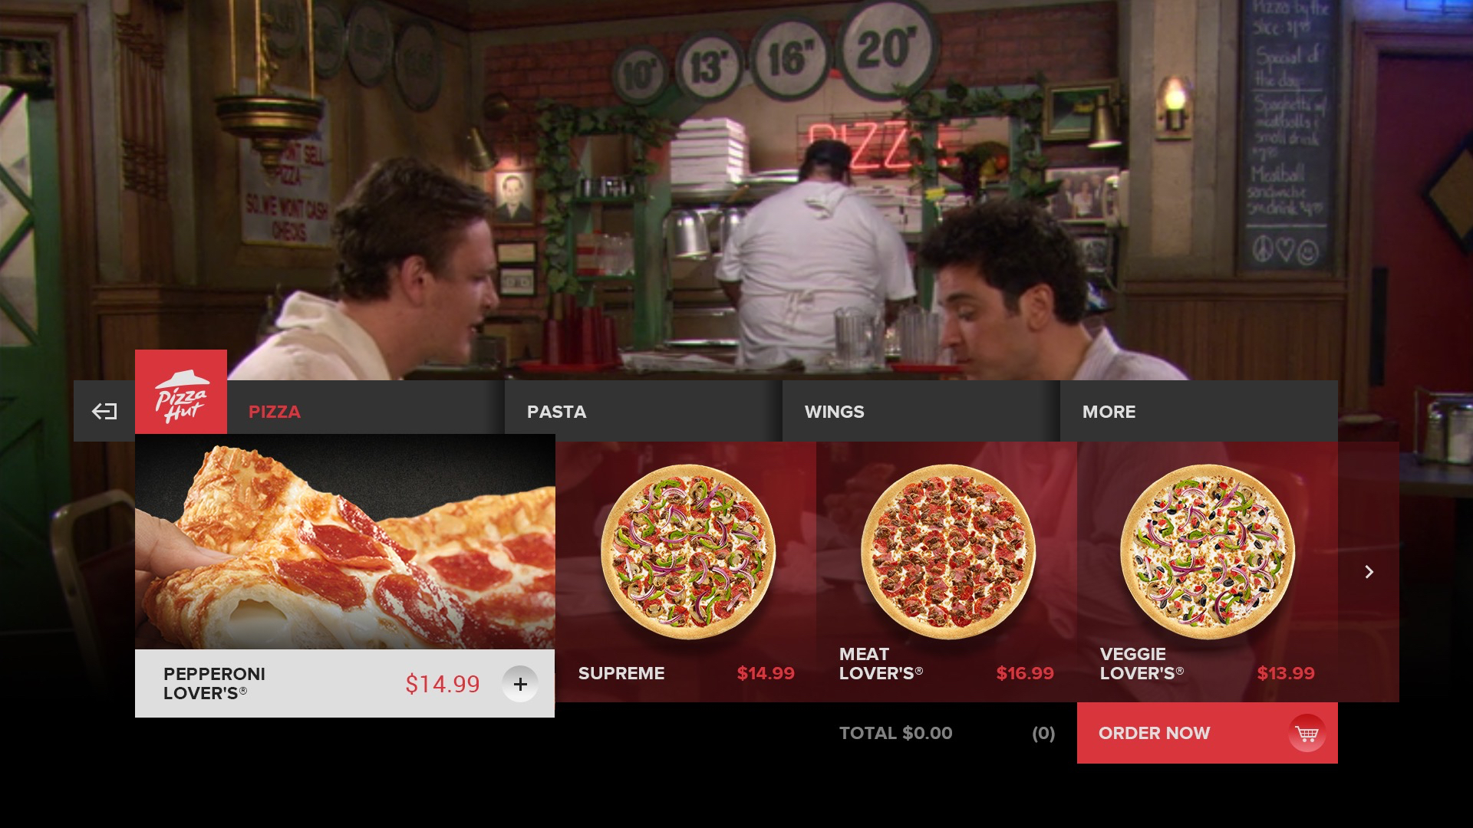
Task: Click the ORDER NOW button
Action: (1208, 733)
